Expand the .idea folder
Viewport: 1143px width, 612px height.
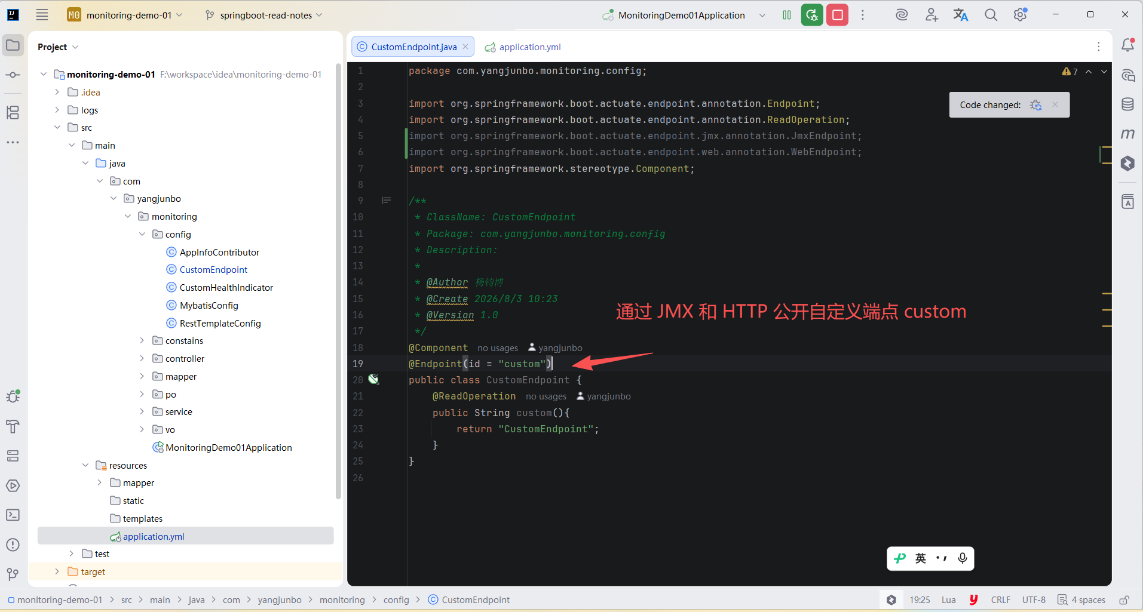click(57, 92)
